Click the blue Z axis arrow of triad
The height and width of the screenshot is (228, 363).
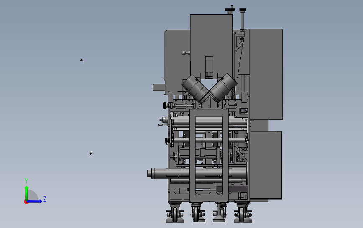35,201
